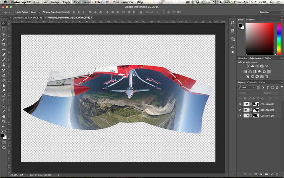Image resolution: width=284 pixels, height=178 pixels.
Task: Add a Color Balance adjustment
Action: click(x=250, y=72)
